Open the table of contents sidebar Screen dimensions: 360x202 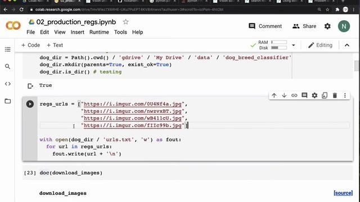point(7,49)
